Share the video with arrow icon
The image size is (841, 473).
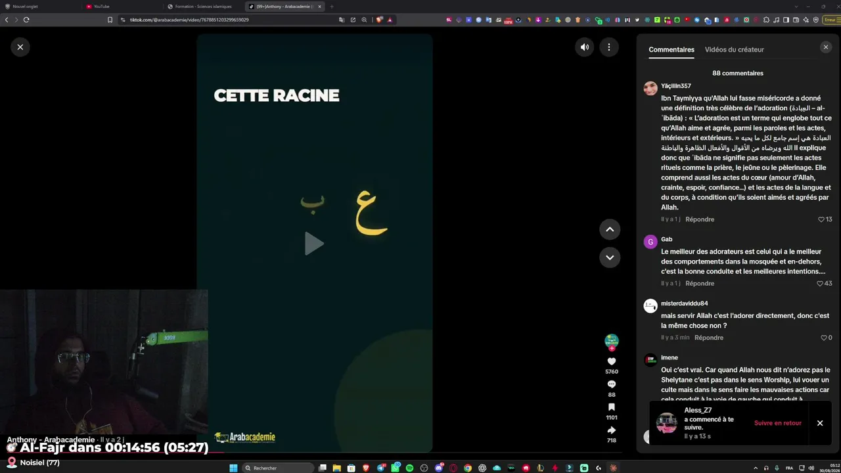point(612,430)
